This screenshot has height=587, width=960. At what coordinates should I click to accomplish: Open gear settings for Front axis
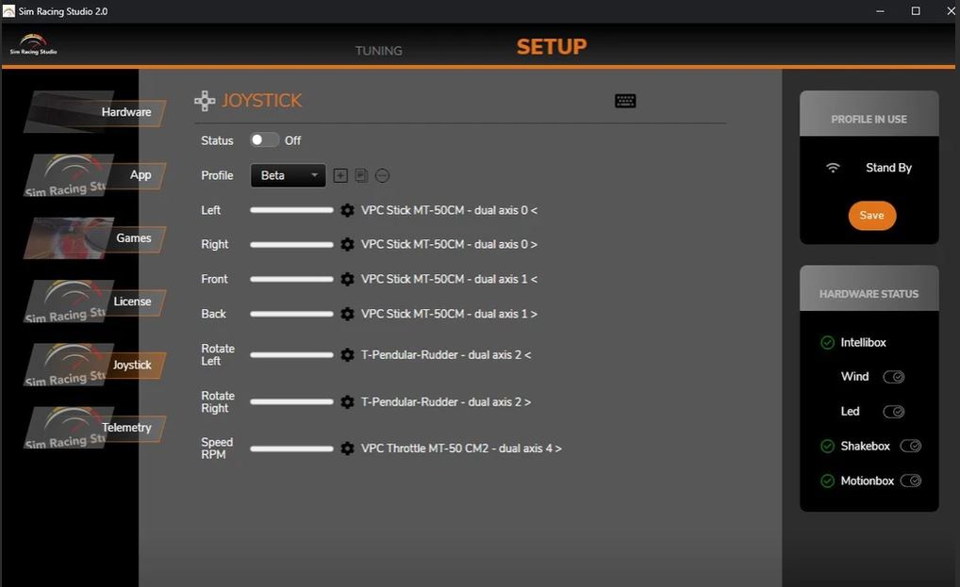(x=347, y=280)
